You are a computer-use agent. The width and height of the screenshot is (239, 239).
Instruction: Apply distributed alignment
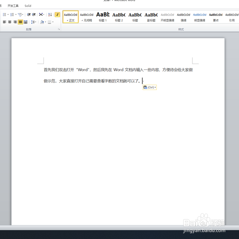pos(25,22)
